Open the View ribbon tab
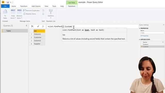 pos(46,6)
